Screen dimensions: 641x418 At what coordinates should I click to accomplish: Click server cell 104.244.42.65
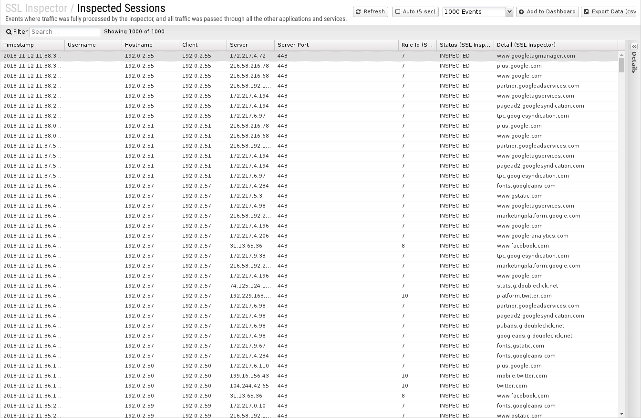tap(249, 386)
